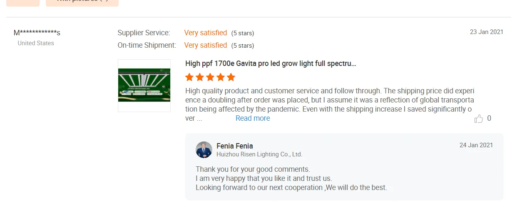
Task: Click Very satisfied next to Supplier Service
Action: click(206, 33)
